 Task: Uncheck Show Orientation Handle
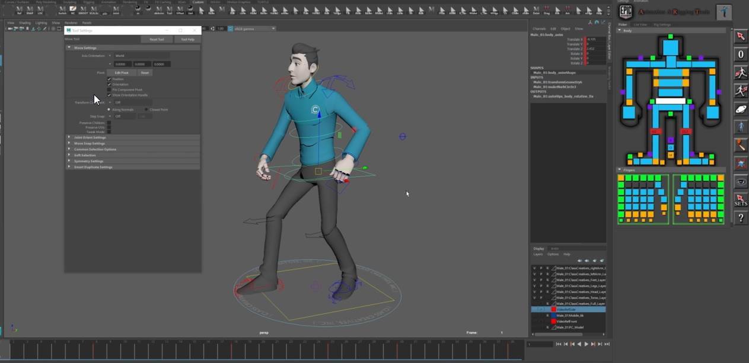pos(109,95)
